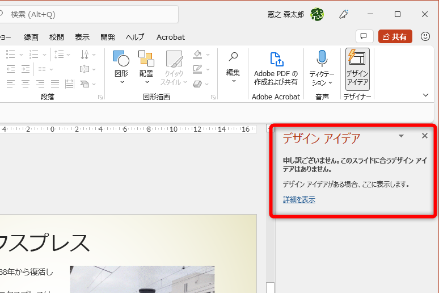Open the 配置 arrange menu
The image size is (439, 293).
pos(146,68)
